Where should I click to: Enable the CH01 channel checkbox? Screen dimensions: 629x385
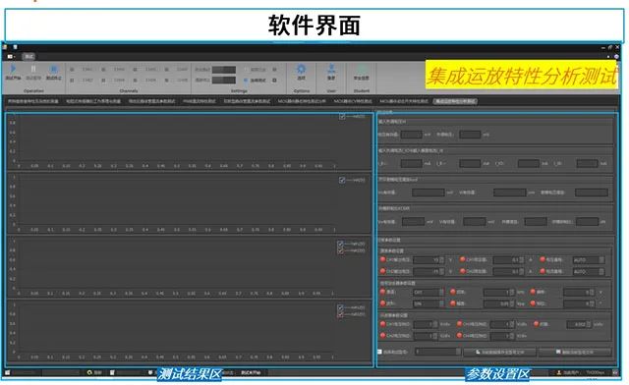pyautogui.click(x=72, y=70)
